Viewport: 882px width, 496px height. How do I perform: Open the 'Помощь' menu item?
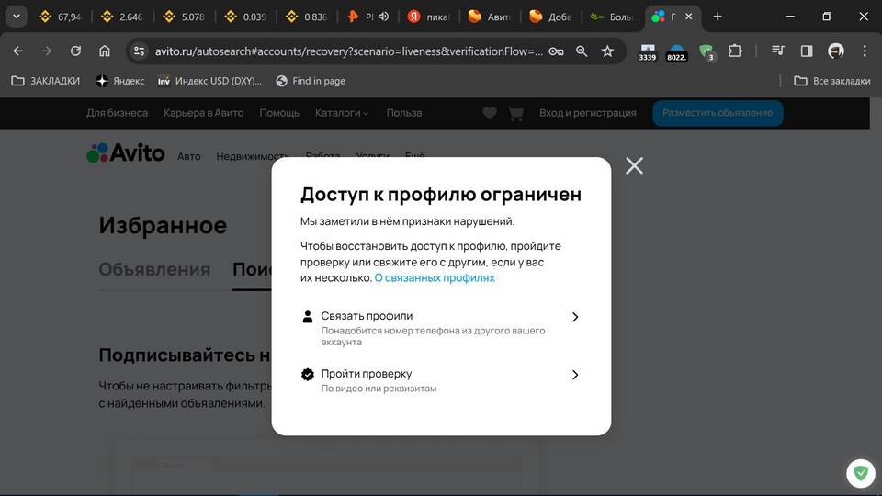pos(279,113)
